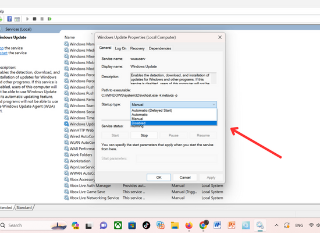This screenshot has height=233, width=320.
Task: Click the Cancel button
Action: 185,178
